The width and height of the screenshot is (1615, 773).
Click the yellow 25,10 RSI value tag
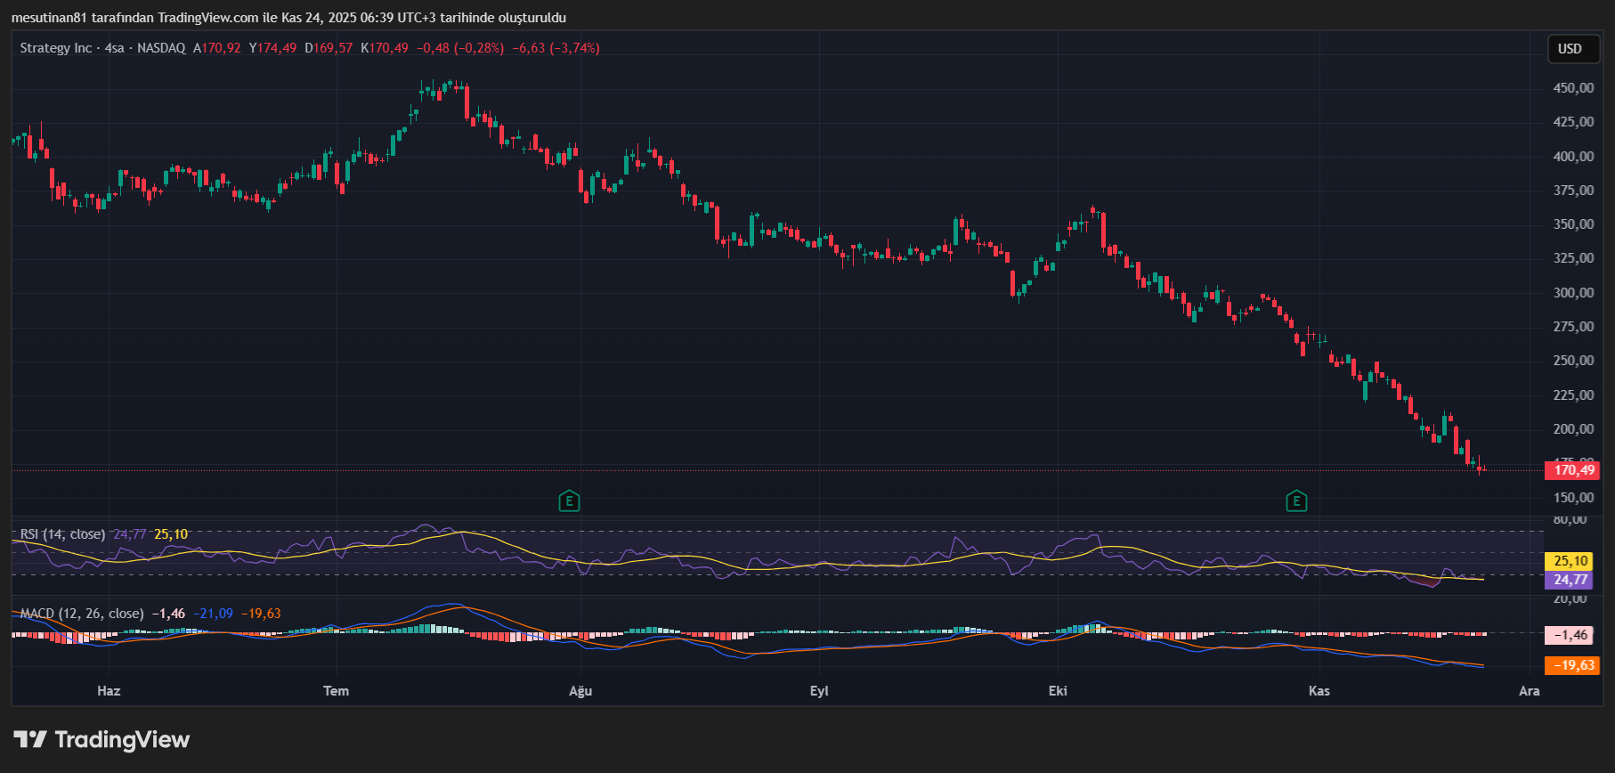point(1570,561)
